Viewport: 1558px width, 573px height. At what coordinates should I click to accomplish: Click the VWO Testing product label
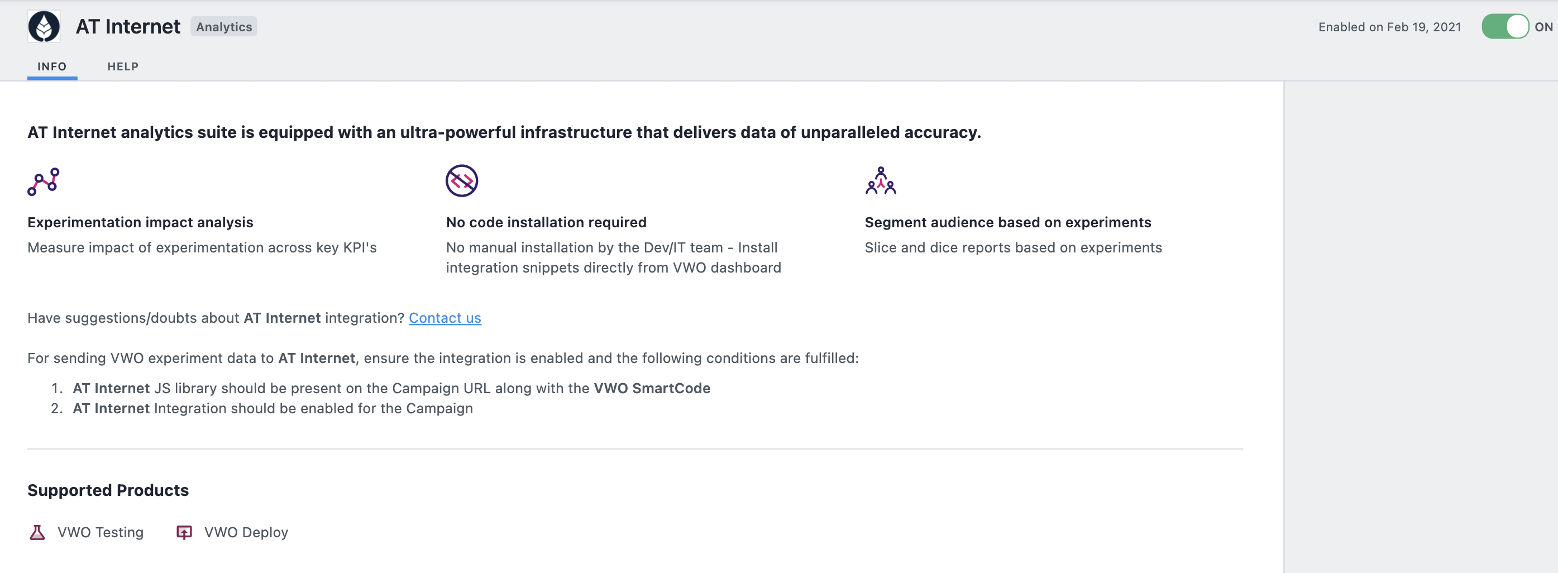click(x=101, y=532)
